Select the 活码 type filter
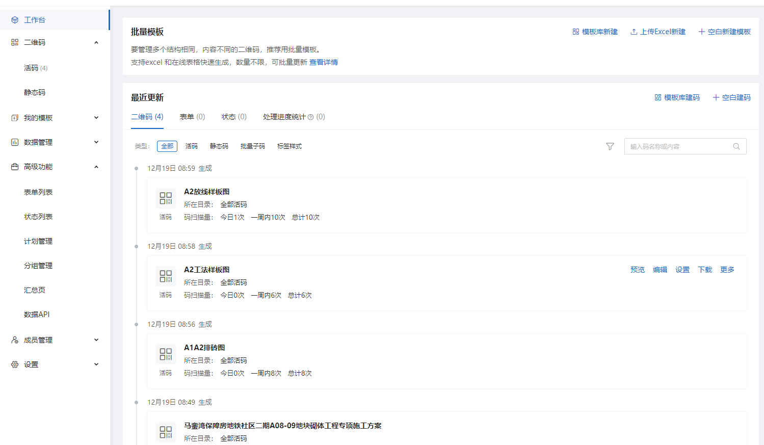 [x=192, y=146]
